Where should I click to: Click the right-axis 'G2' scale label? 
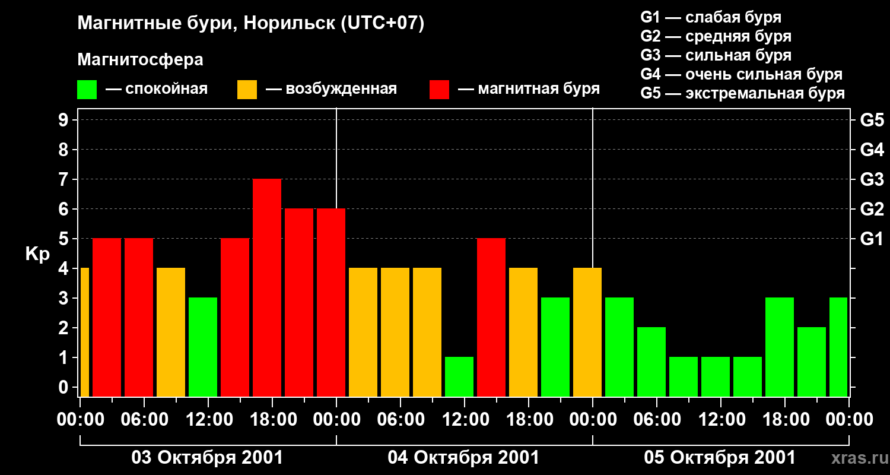[x=872, y=209]
